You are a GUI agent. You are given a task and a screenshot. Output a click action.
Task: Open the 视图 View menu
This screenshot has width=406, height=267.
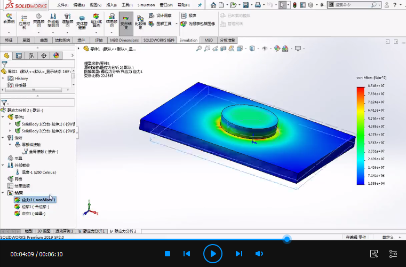pyautogui.click(x=95, y=5)
